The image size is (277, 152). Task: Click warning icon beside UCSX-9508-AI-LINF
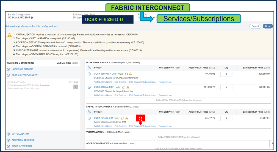click(128, 87)
